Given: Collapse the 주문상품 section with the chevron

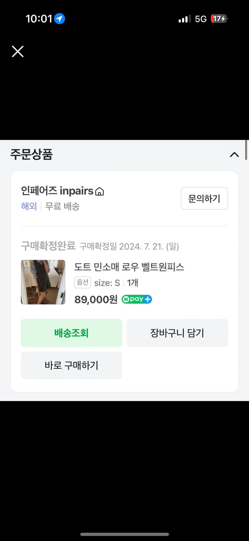Looking at the screenshot, I should (235, 154).
